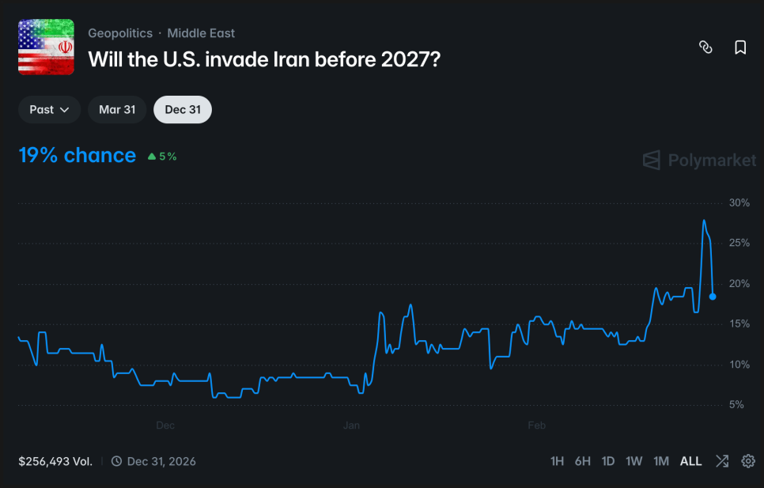Open the Geopolitics category link
Viewport: 764px width, 488px height.
point(120,33)
